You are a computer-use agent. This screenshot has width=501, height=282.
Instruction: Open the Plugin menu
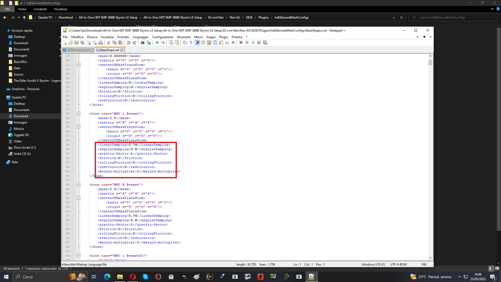[223, 37]
